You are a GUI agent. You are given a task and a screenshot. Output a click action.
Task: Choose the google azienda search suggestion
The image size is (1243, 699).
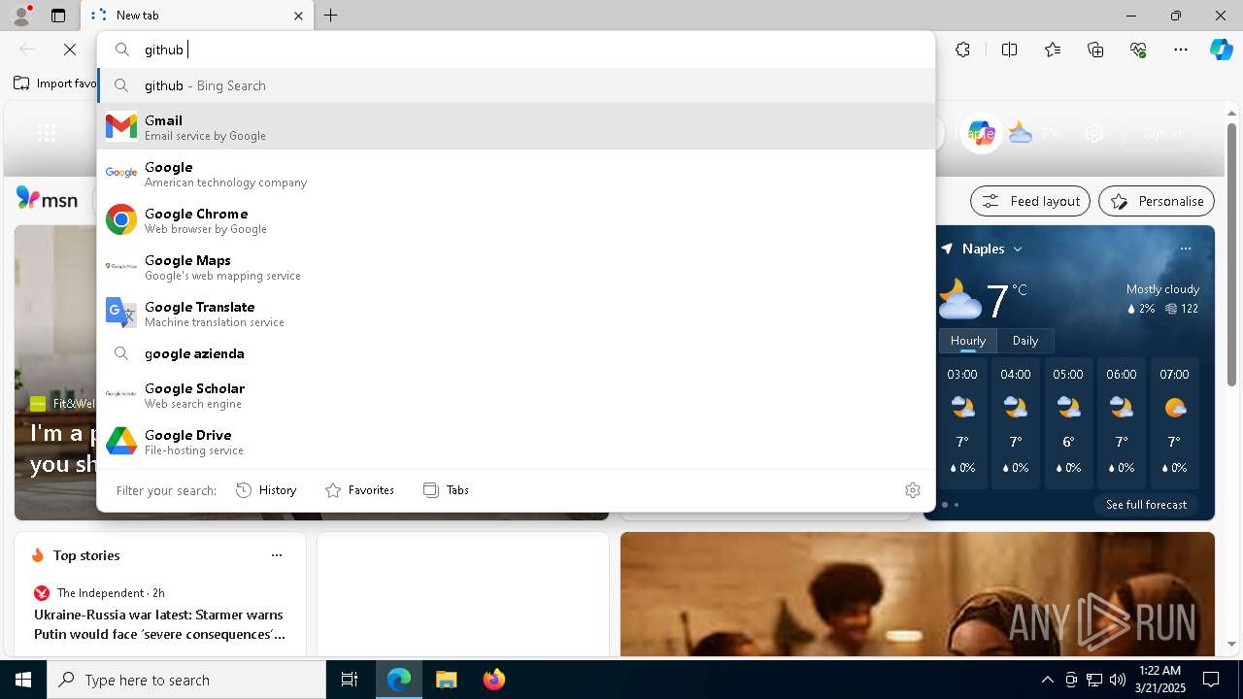point(516,353)
